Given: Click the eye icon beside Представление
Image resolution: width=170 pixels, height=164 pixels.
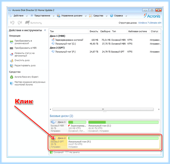Looking at the screenshot, I should [x=32, y=16].
